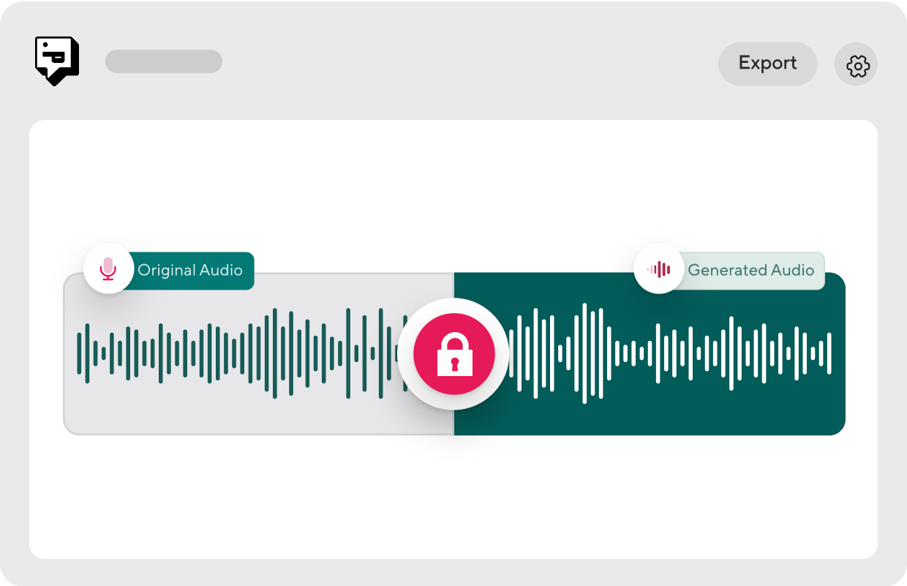
Task: Click empty header space left of Export
Action: coord(468,64)
